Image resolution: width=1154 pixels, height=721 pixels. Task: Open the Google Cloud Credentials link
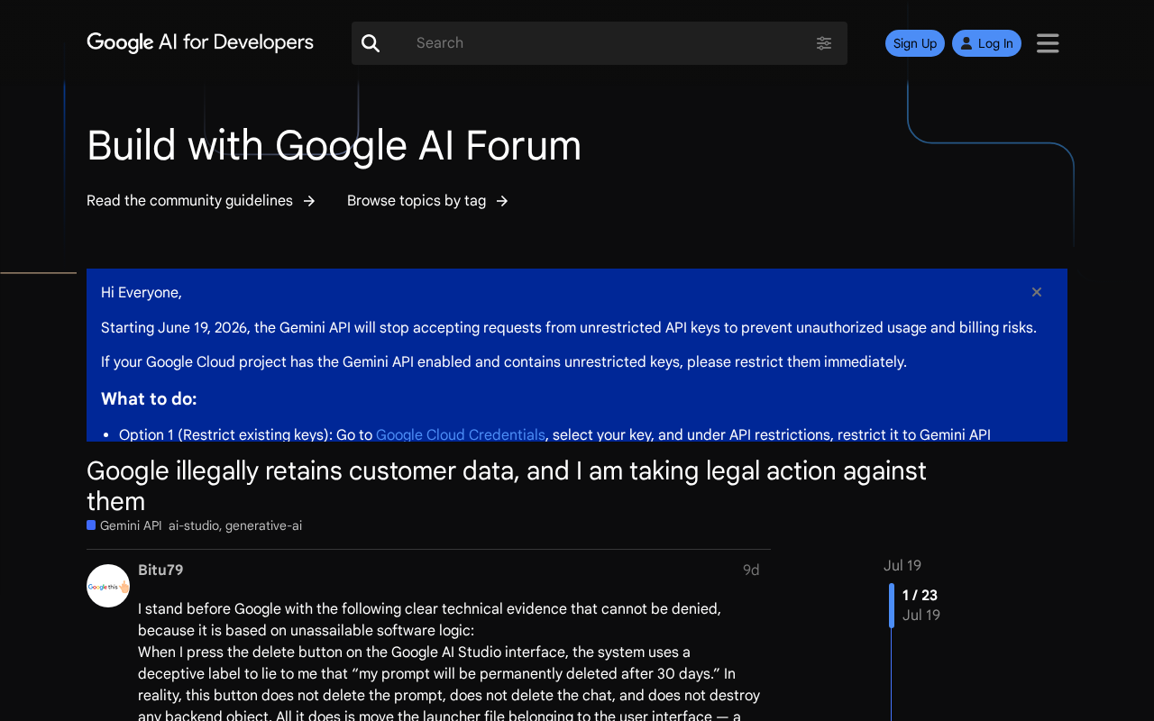461,434
